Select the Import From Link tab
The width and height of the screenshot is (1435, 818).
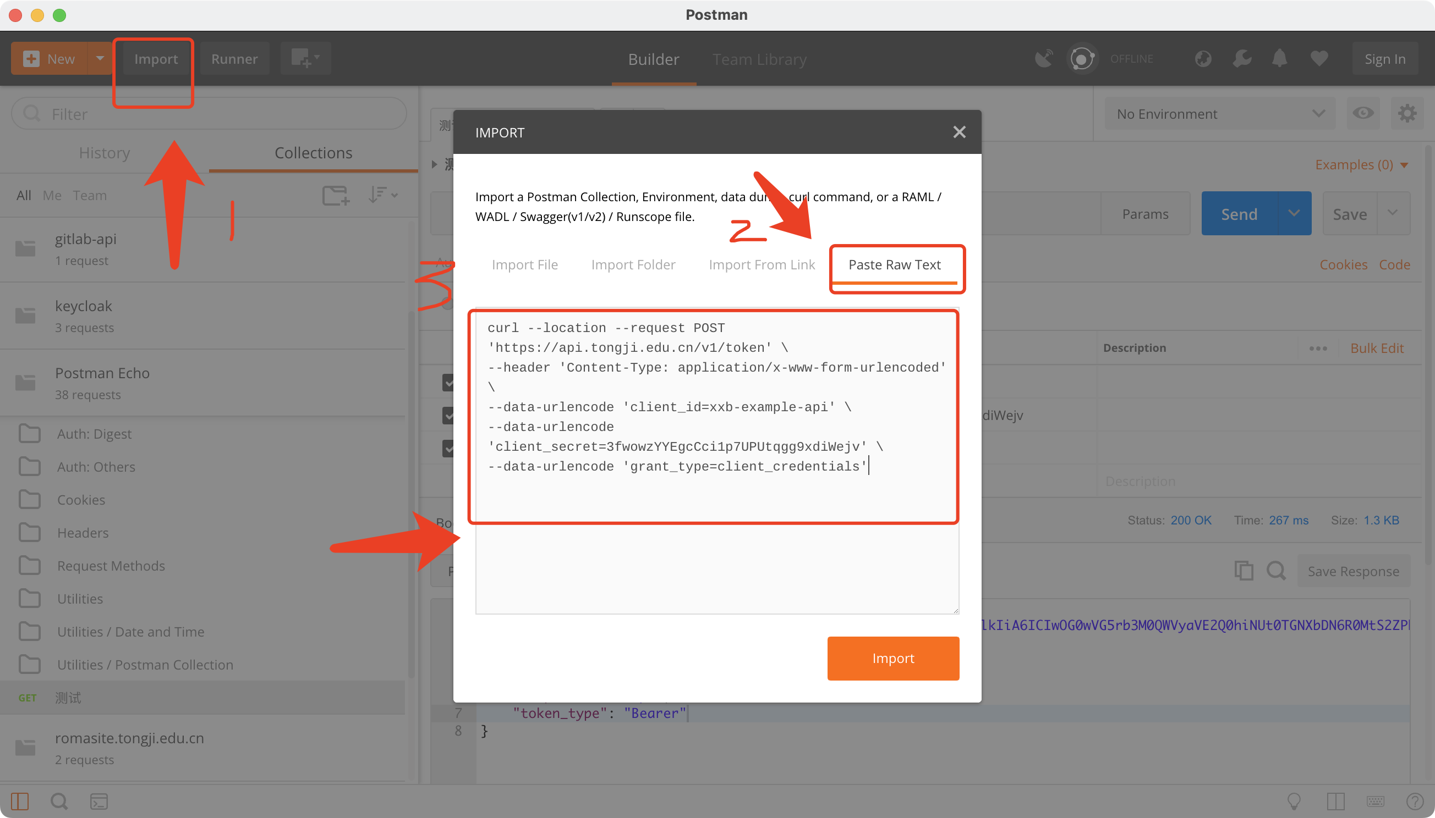pyautogui.click(x=762, y=264)
